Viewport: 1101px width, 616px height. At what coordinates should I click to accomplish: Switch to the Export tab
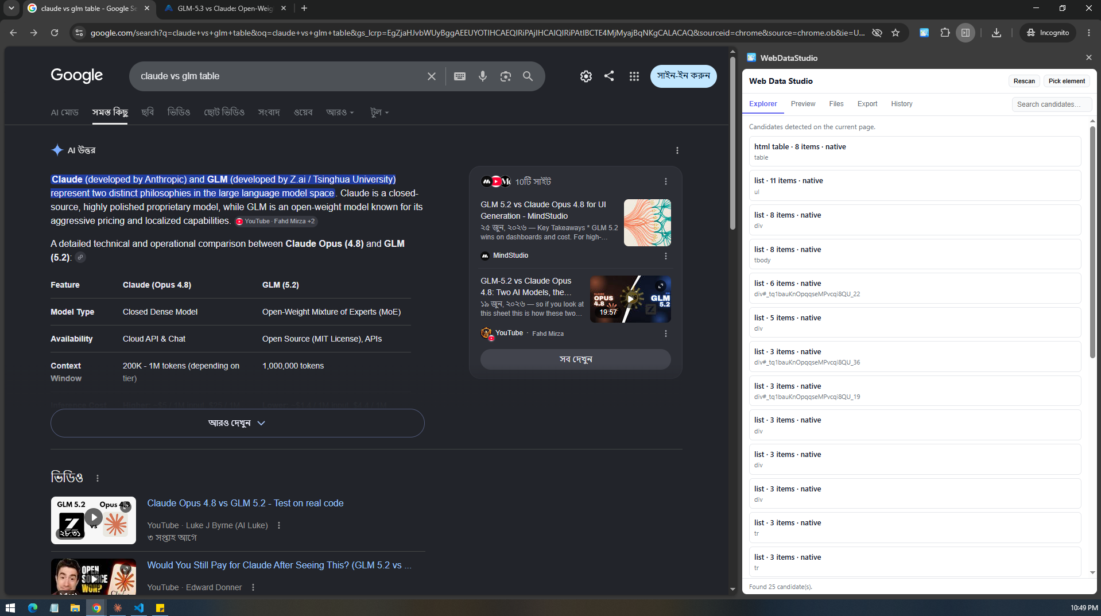coord(867,104)
